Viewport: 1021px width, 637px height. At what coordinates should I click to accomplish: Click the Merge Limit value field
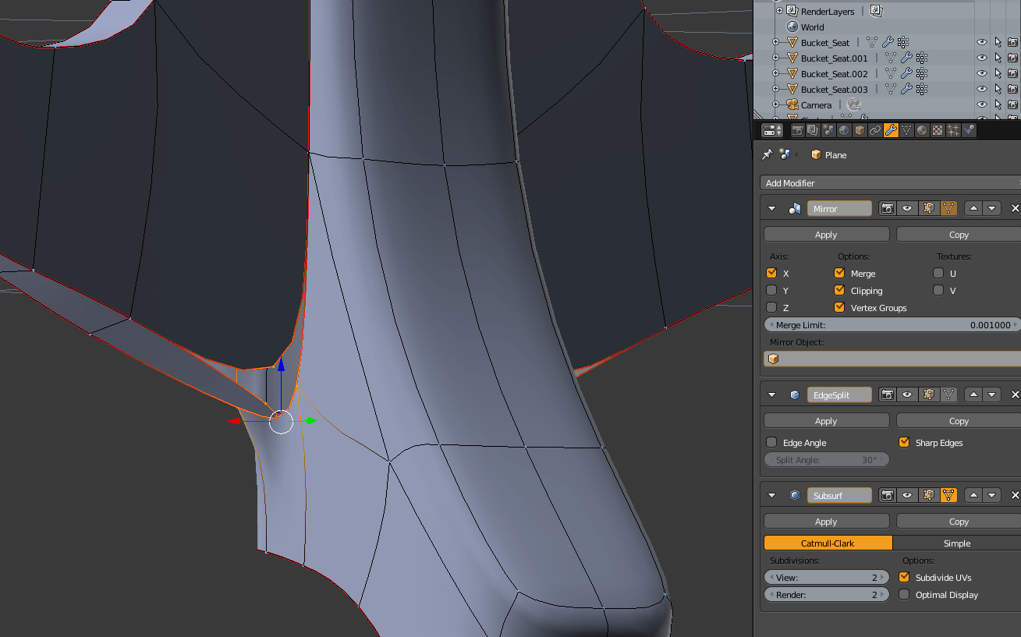[892, 324]
